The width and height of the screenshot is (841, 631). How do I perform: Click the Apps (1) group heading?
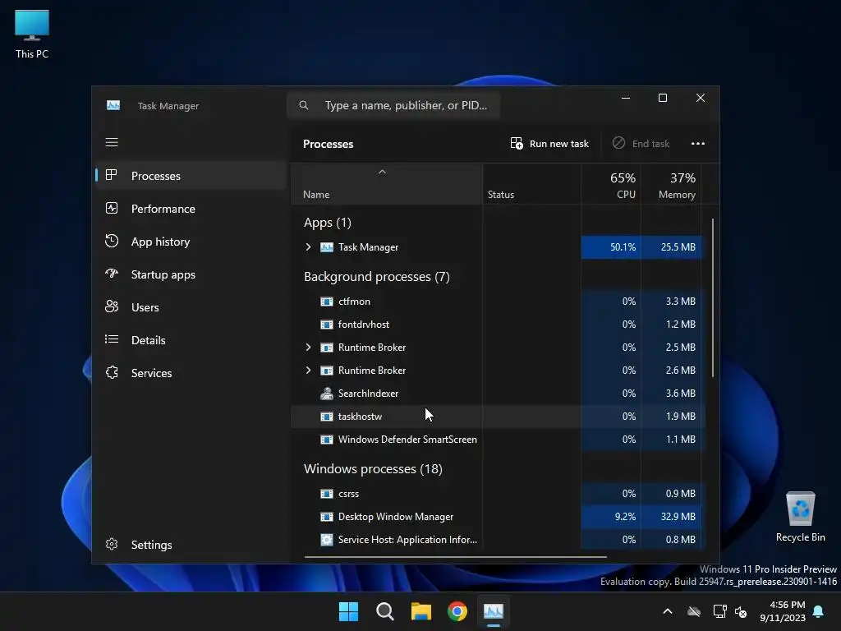pos(327,222)
